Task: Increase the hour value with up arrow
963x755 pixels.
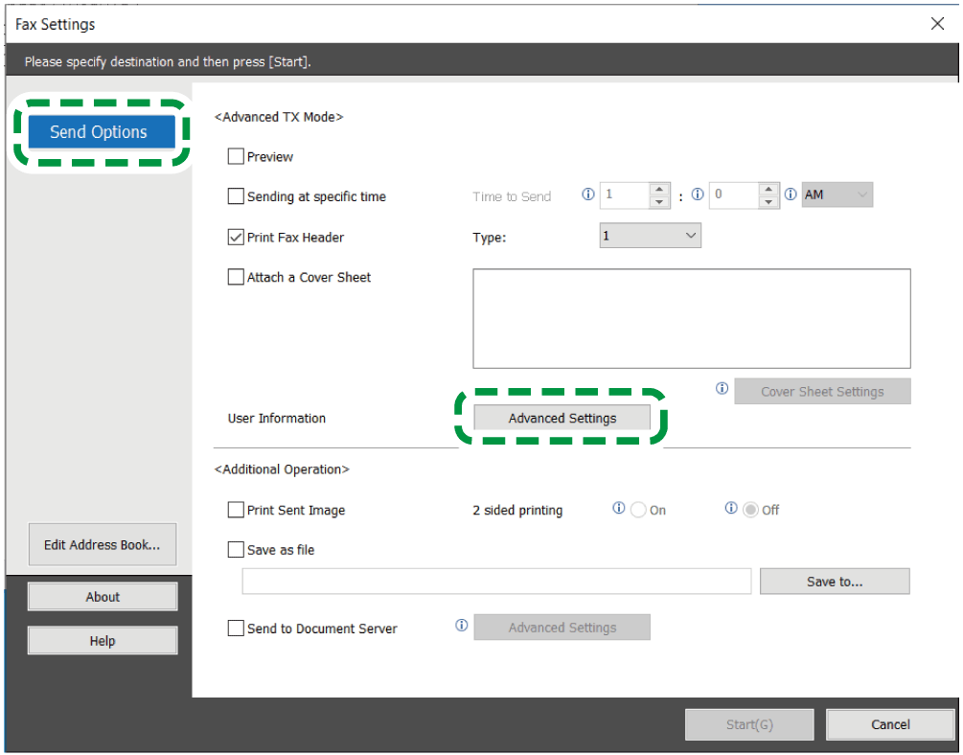Action: tap(659, 190)
